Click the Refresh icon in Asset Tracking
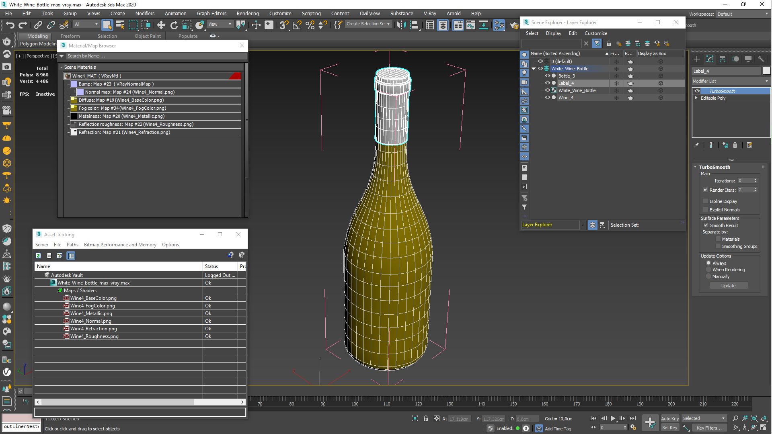Viewport: 772px width, 434px height. [38, 256]
